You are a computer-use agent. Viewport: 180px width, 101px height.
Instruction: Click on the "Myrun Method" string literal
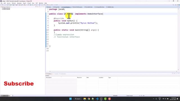pos(87,23)
